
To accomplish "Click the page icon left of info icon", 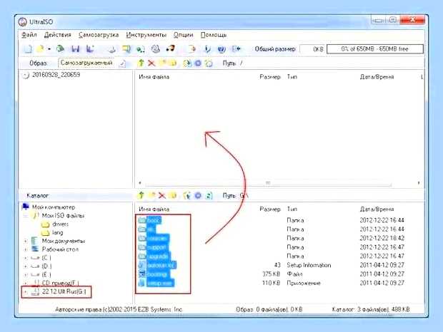I will pos(191,49).
